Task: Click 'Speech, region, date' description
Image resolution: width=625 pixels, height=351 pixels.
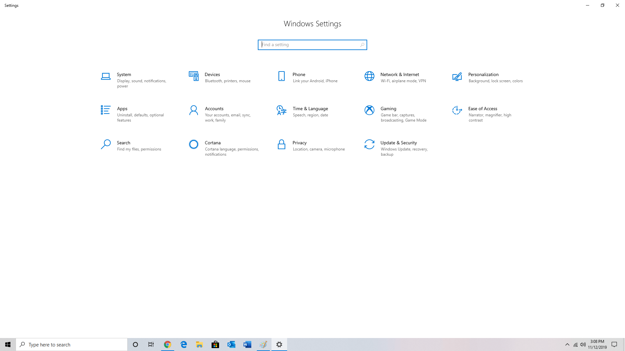Action: 310,115
